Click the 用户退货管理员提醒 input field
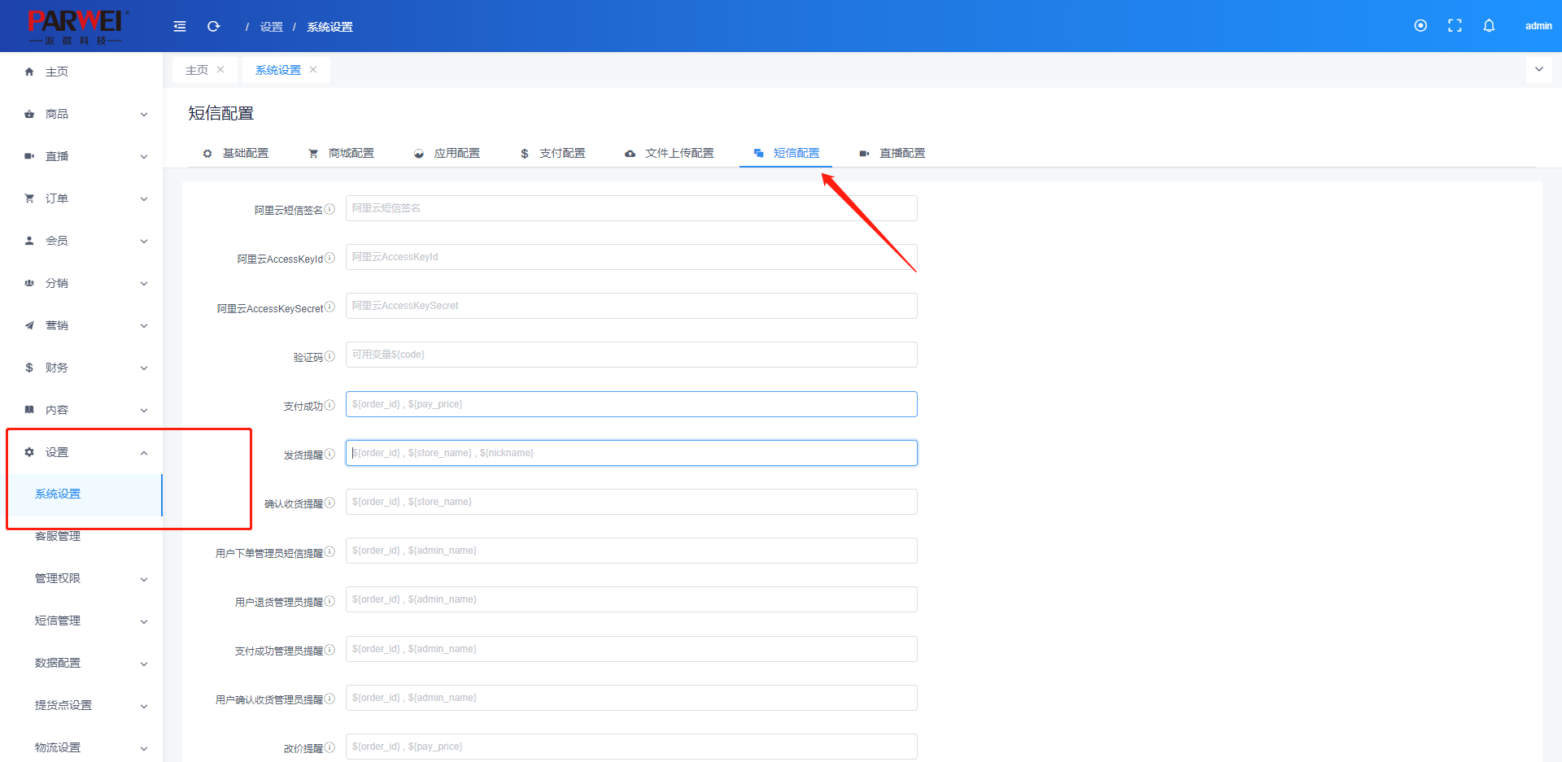The image size is (1562, 762). pos(631,599)
